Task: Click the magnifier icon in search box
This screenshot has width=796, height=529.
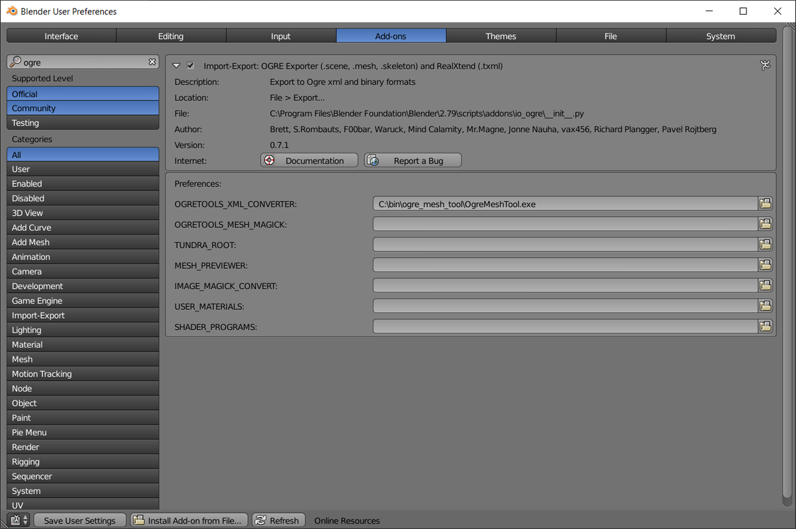Action: pos(15,61)
